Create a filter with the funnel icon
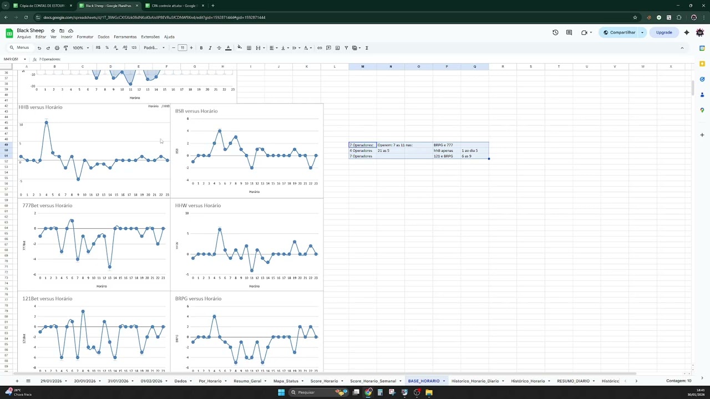The image size is (710, 399). tap(346, 48)
